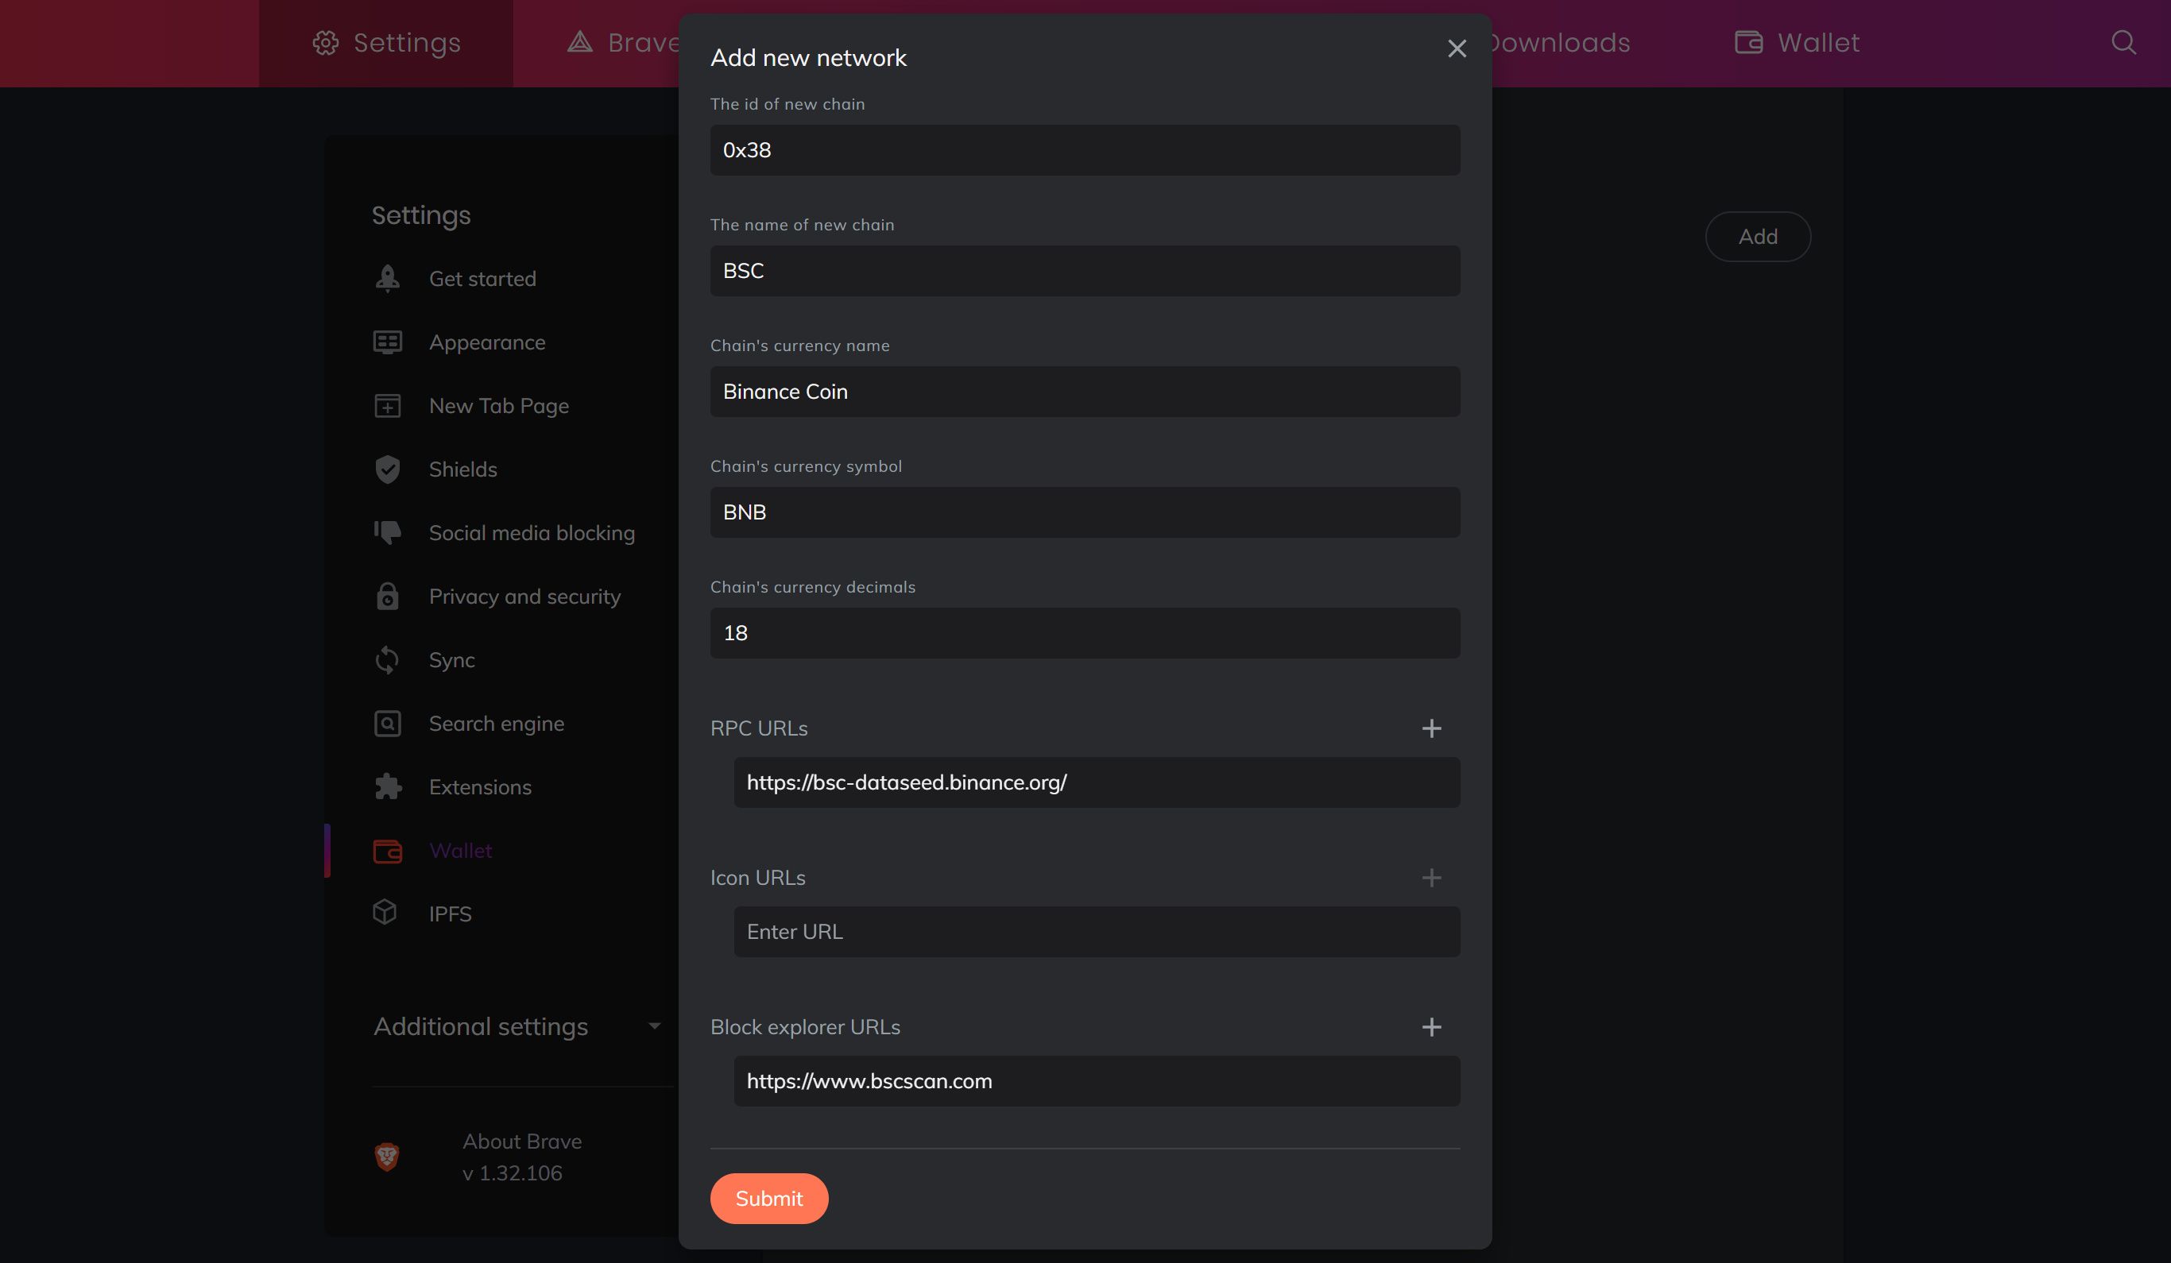Click the Search engine magnifier icon in sidebar

[388, 723]
